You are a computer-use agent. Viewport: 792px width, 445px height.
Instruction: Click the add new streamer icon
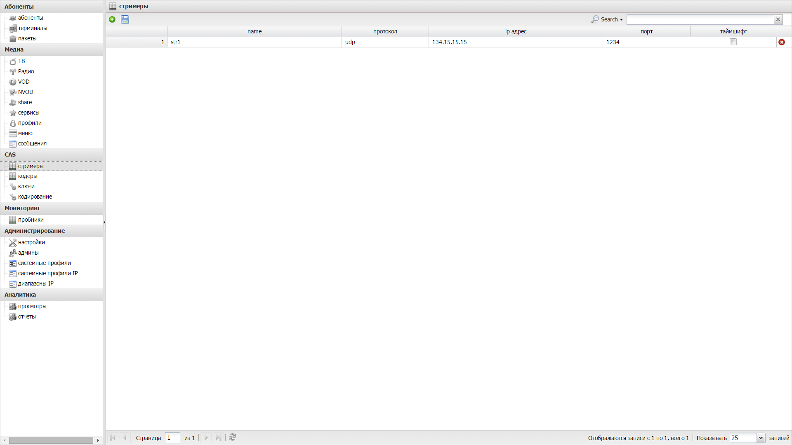(112, 19)
